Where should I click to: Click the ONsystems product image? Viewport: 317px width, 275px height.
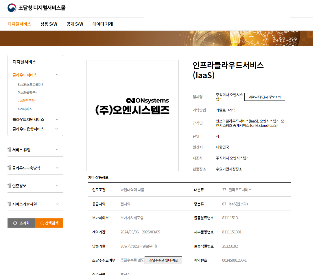click(132, 116)
